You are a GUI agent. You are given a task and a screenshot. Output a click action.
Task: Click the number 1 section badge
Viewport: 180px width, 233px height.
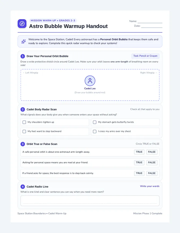point(22,56)
